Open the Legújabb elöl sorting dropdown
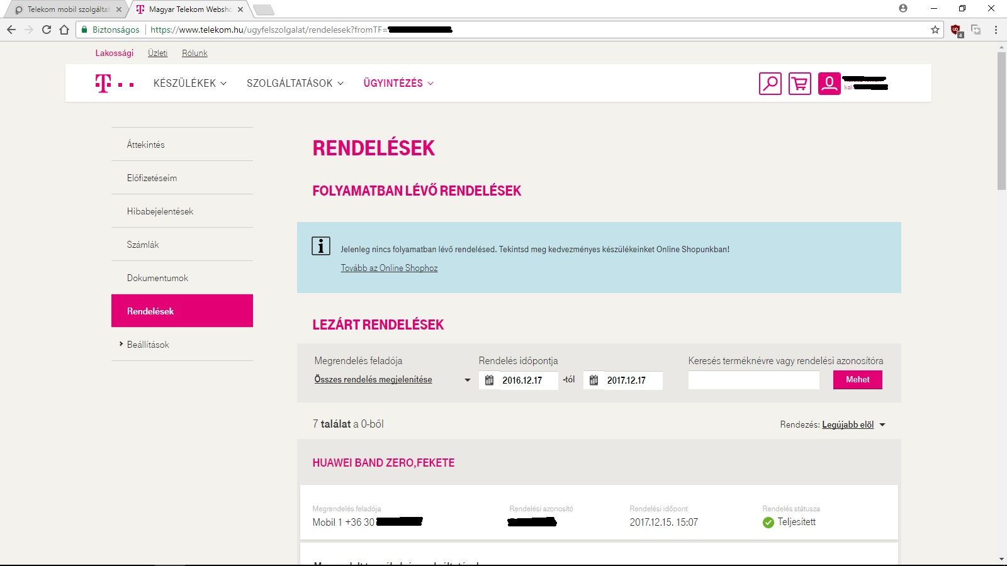The image size is (1007, 566). [853, 425]
